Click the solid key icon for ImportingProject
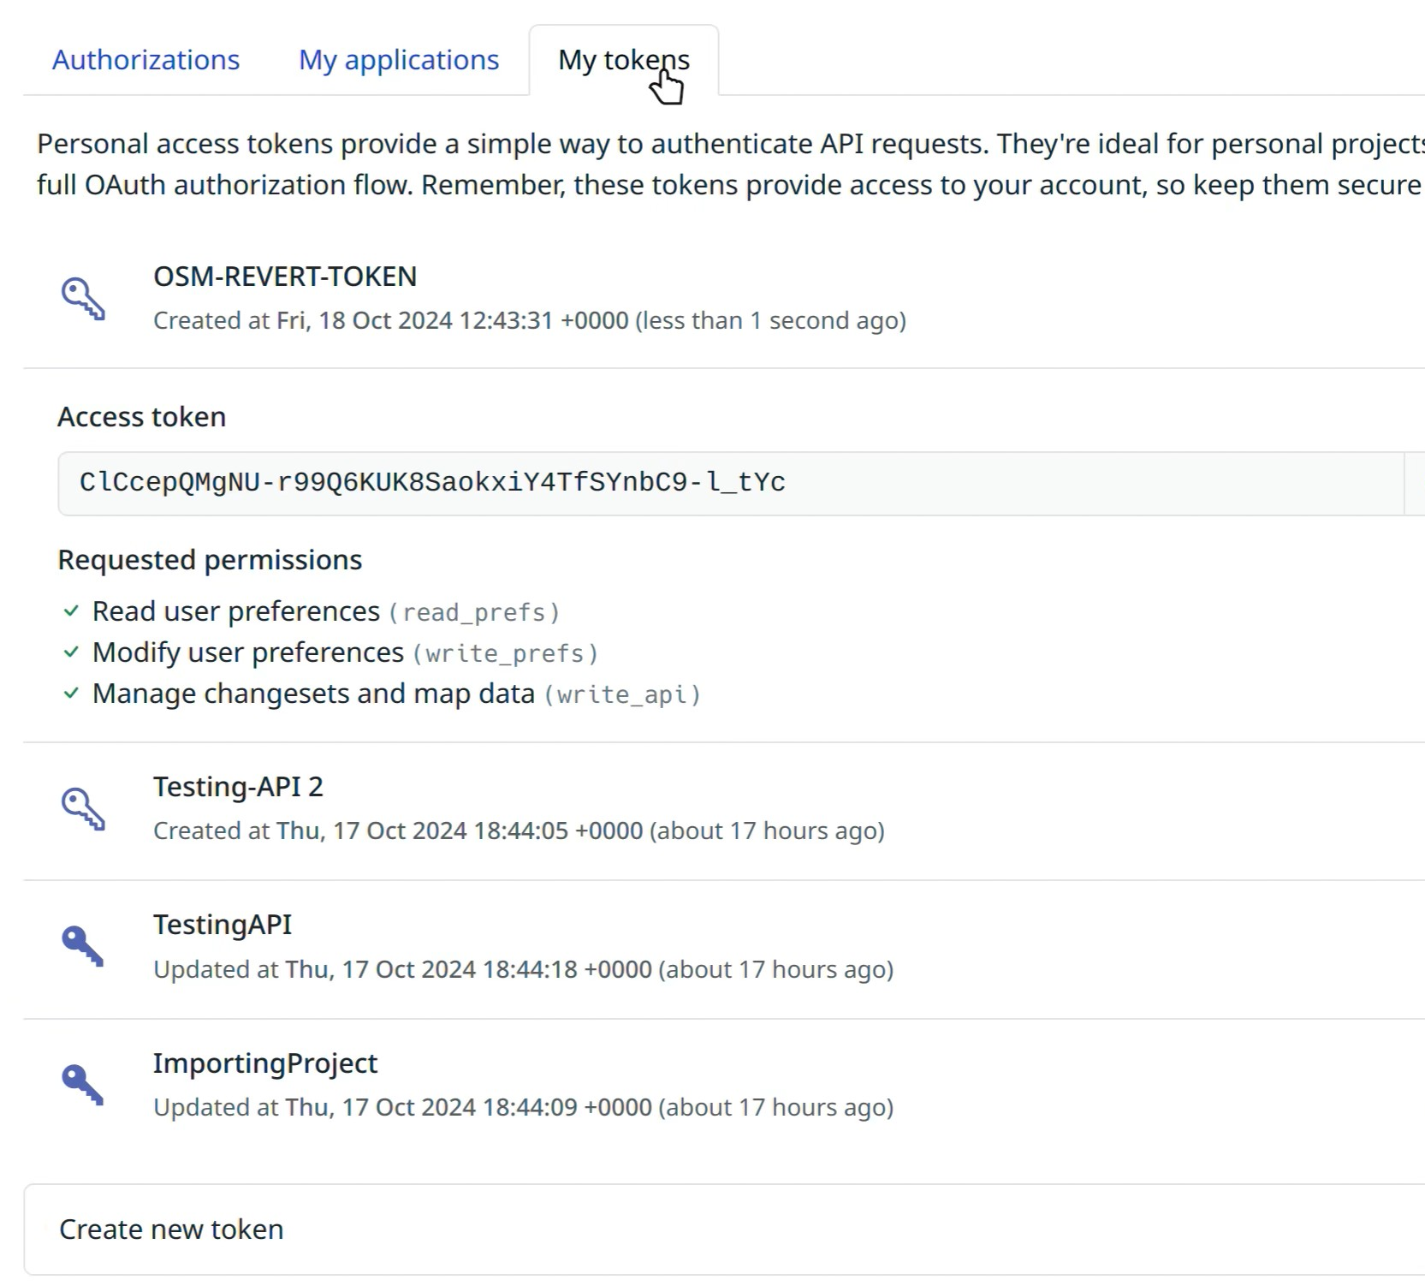The height and width of the screenshot is (1286, 1425). 83,1085
